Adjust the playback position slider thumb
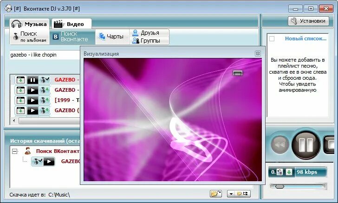 click(279, 186)
